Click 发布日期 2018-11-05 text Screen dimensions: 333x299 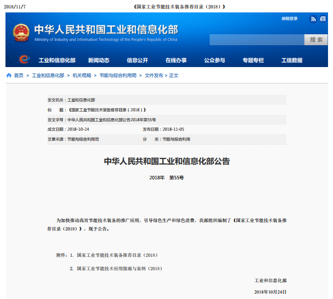[x=163, y=129]
